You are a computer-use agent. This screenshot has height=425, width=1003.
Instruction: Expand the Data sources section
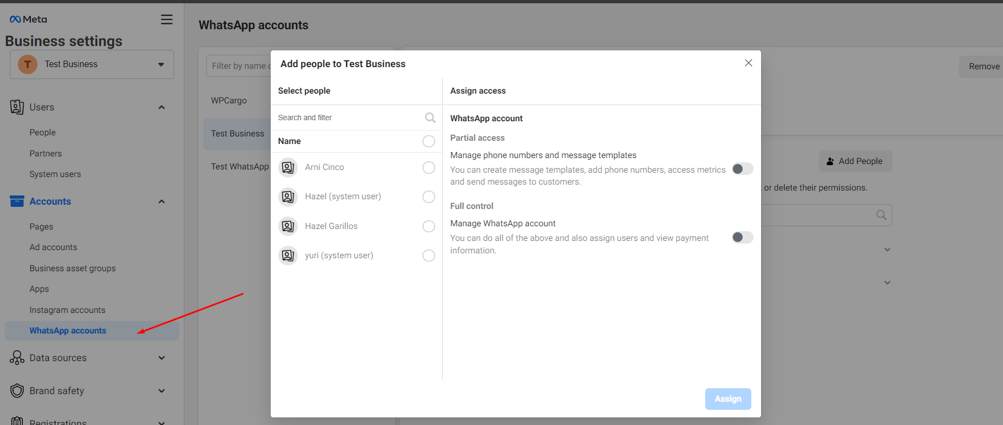(x=161, y=358)
